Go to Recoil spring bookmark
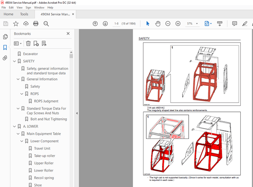Viewport: 253px width, 187px height. [x=44, y=178]
